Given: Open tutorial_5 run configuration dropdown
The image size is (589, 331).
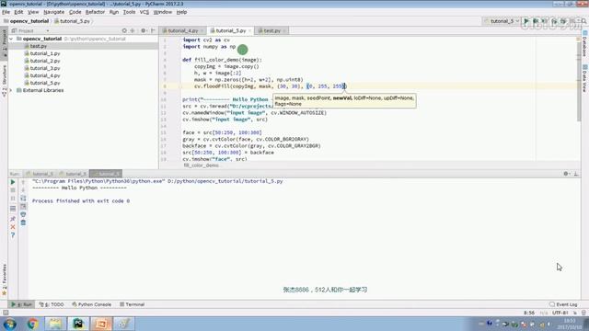Looking at the screenshot, I should pos(502,21).
